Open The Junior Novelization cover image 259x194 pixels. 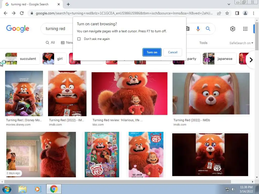(146, 155)
